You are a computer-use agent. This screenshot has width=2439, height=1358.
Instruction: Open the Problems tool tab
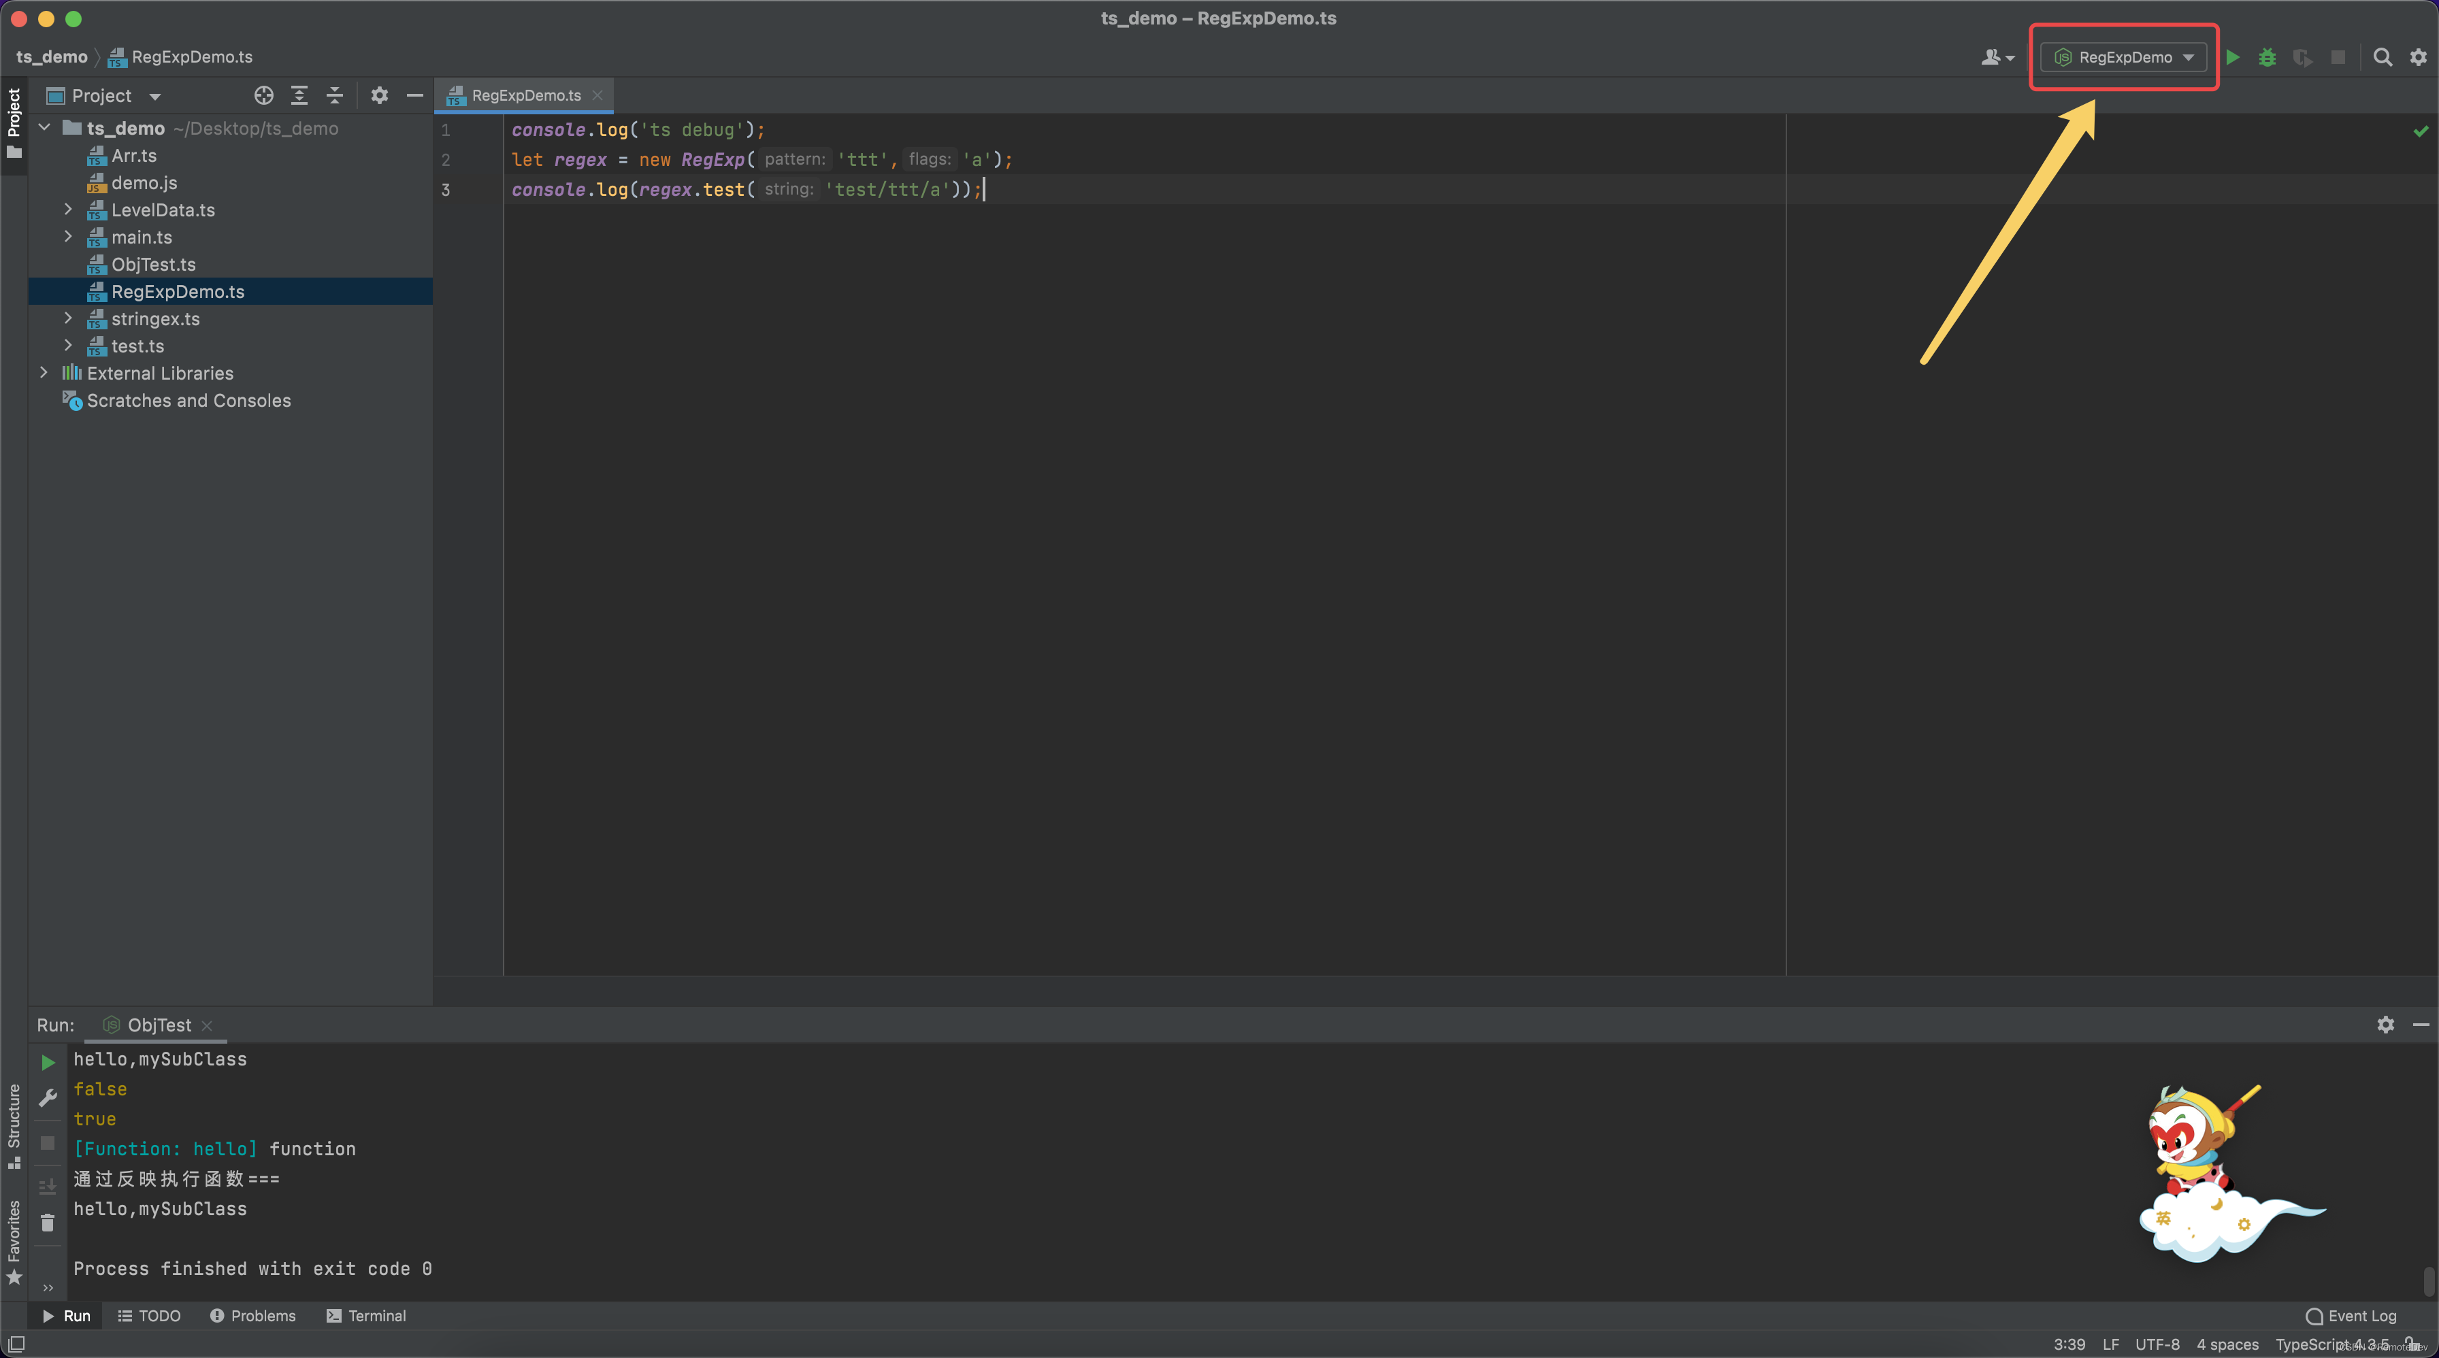[252, 1315]
